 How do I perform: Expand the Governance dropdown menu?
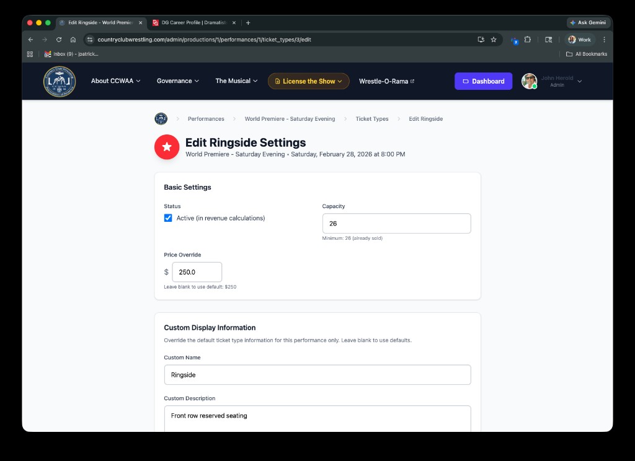click(x=177, y=81)
